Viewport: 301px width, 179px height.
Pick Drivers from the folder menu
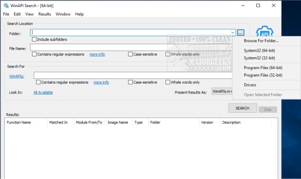pyautogui.click(x=250, y=85)
